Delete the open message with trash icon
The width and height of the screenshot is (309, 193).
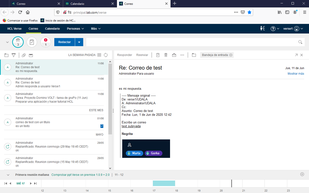pyautogui.click(x=166, y=55)
